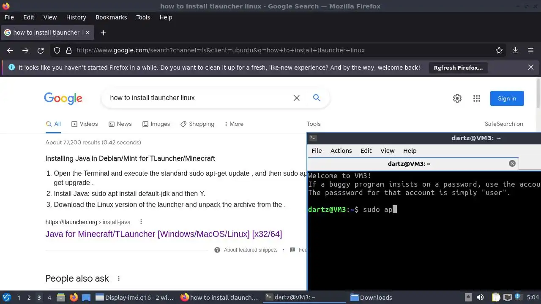Switch to workspace 4 in the pager
541x304 pixels.
tap(49, 298)
